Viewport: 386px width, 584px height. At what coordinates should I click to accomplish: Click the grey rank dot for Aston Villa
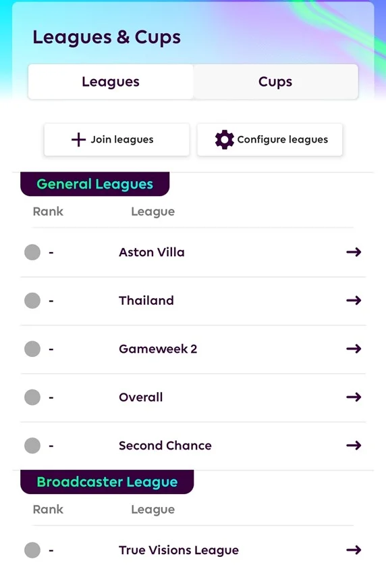tap(32, 252)
